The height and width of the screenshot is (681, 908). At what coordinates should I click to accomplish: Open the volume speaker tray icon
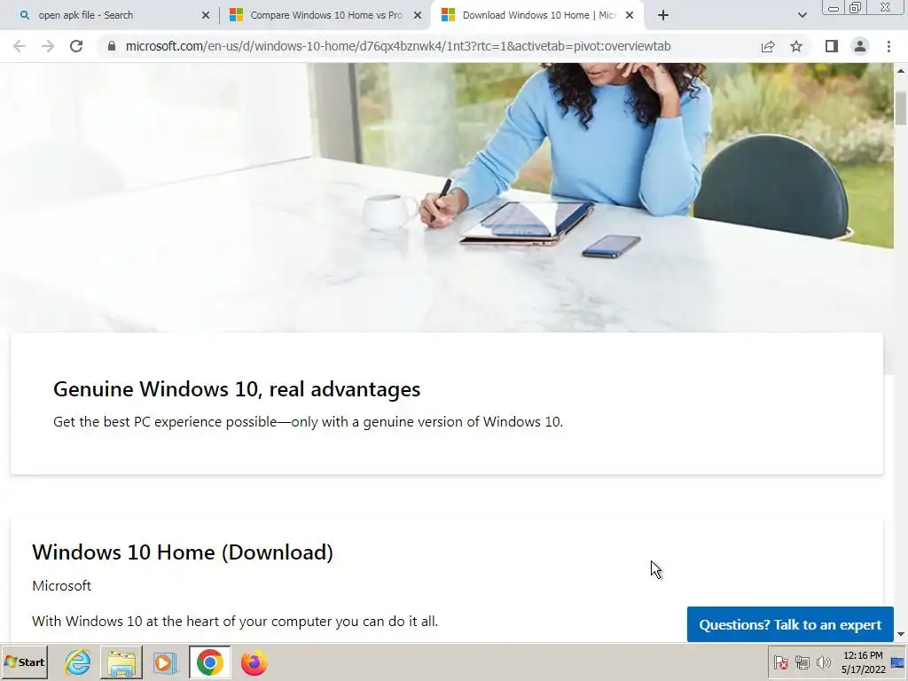tap(823, 662)
